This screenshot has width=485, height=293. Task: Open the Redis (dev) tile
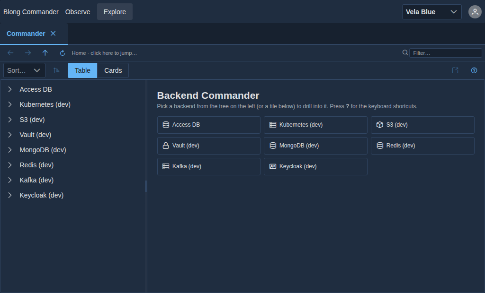tap(422, 146)
